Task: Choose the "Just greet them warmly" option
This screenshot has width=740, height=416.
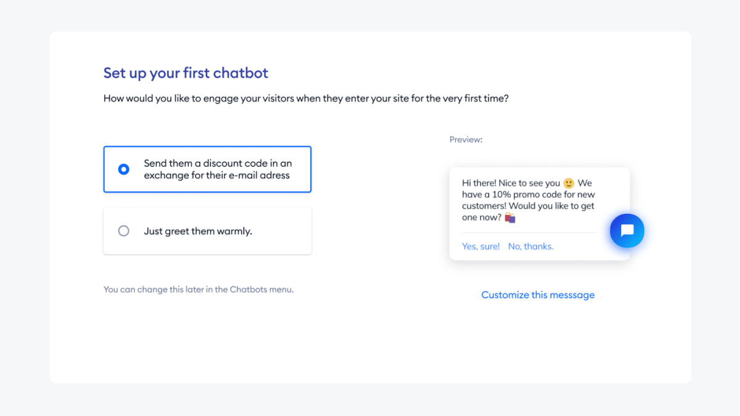Action: 207,230
